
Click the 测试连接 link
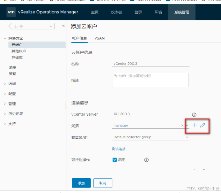119,149
